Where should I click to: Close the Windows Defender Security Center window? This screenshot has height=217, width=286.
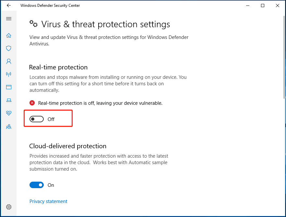click(278, 6)
